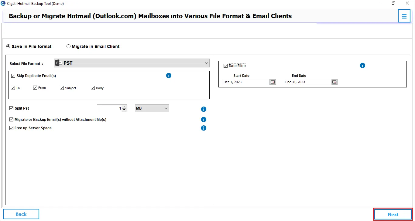Open the hamburger menu icon
Image resolution: width=415 pixels, height=221 pixels.
pos(404,16)
